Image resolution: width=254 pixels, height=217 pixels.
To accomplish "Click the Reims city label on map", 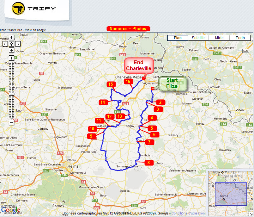I will [x=73, y=166].
